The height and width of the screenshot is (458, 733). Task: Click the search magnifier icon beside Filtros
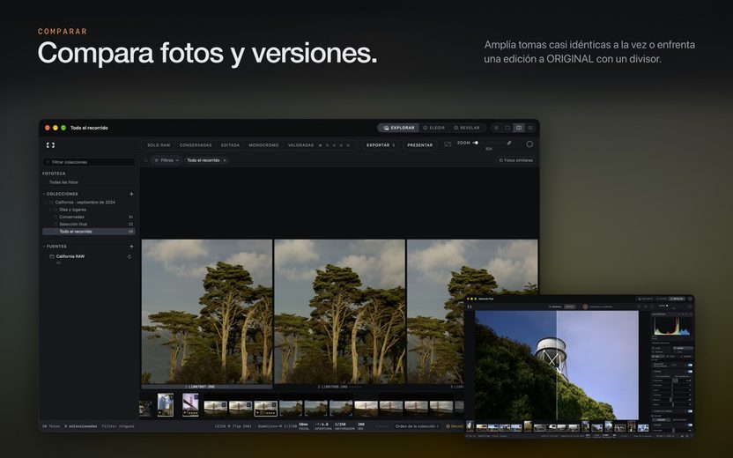point(146,160)
